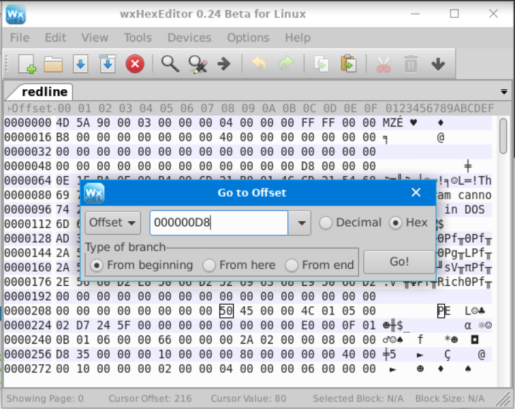The width and height of the screenshot is (515, 409).
Task: Click the Cut scissors icon
Action: [x=384, y=63]
